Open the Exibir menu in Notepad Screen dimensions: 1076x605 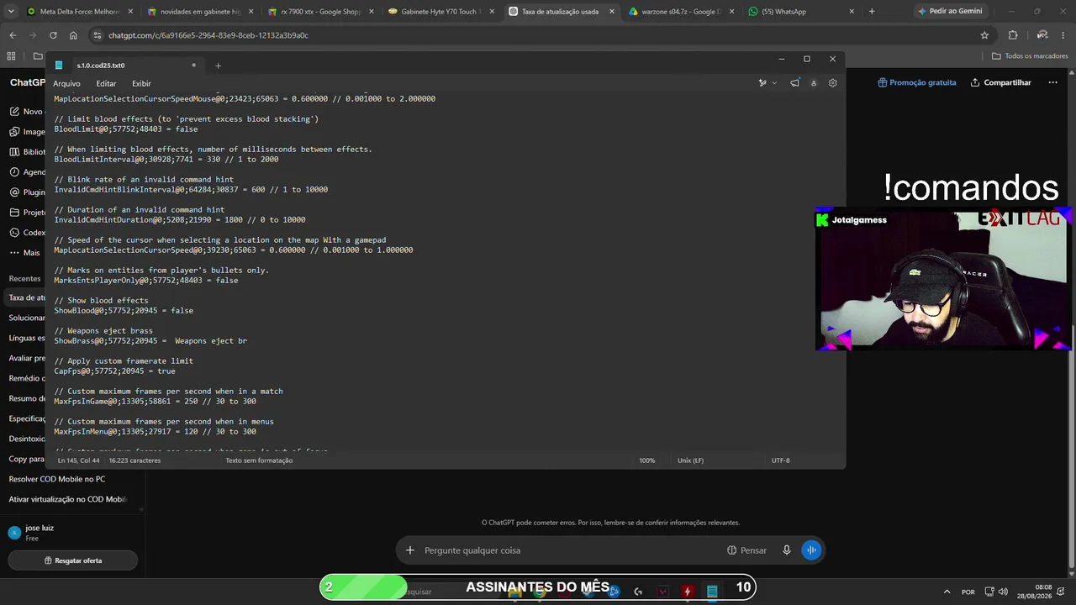point(141,83)
